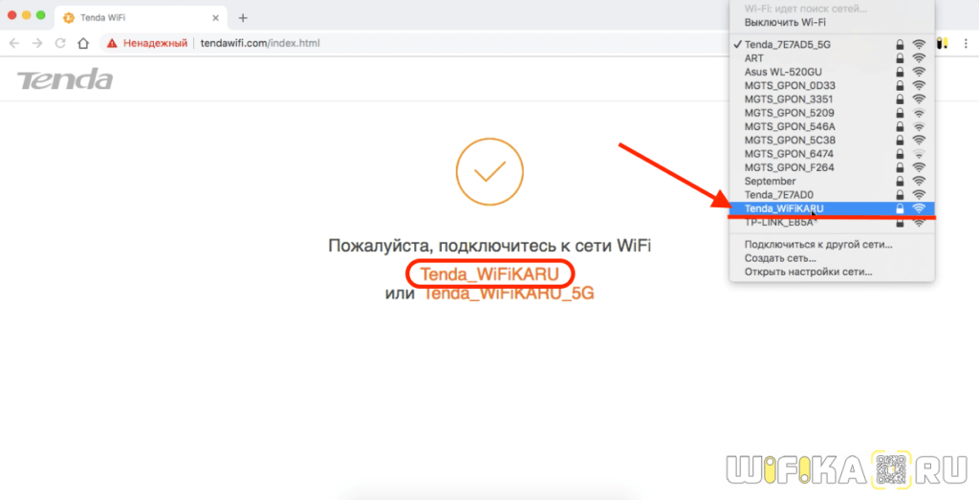The width and height of the screenshot is (979, 500).
Task: Close the Tenda WiFi tab
Action: pyautogui.click(x=215, y=18)
